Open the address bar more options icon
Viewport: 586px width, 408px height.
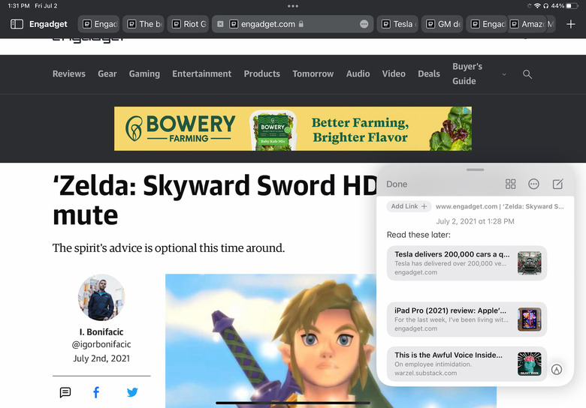364,24
